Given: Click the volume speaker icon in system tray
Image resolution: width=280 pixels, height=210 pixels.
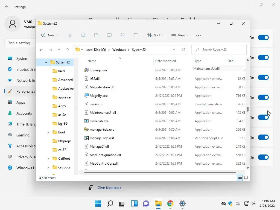Looking at the screenshot, I should [253, 203].
